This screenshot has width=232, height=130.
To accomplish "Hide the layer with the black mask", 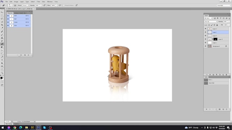I will click(205, 39).
